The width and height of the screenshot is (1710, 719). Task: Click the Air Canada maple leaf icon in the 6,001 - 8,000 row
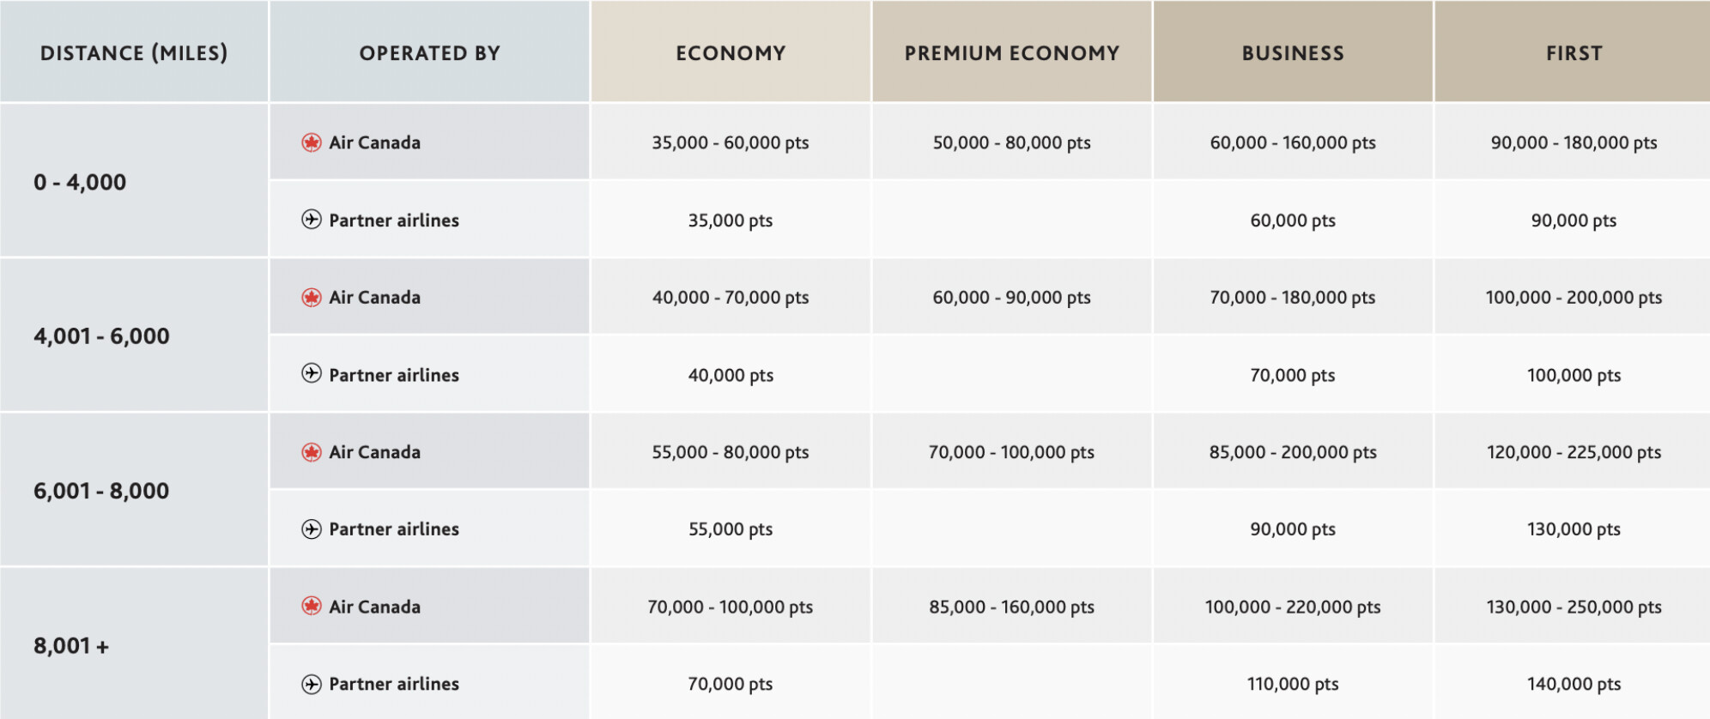coord(312,451)
